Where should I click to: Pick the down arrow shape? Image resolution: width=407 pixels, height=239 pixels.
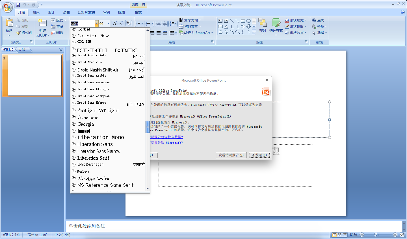[x=248, y=27]
